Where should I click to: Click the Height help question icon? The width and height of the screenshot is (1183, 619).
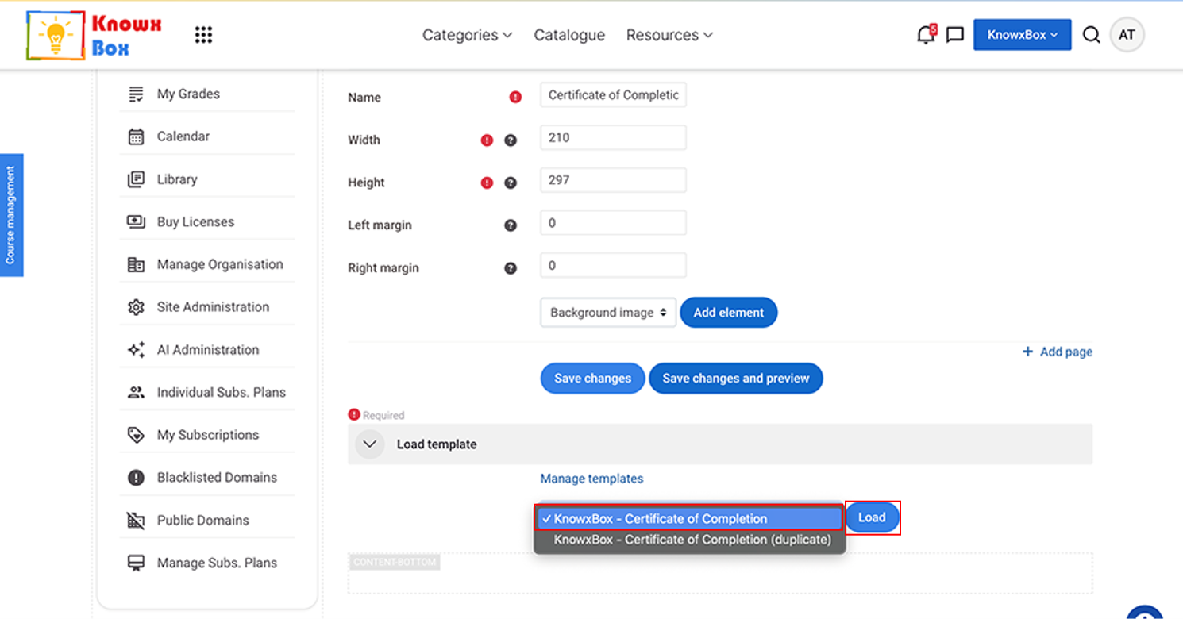pos(511,183)
